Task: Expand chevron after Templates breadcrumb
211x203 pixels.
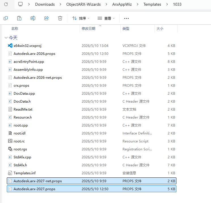Action: [167, 4]
